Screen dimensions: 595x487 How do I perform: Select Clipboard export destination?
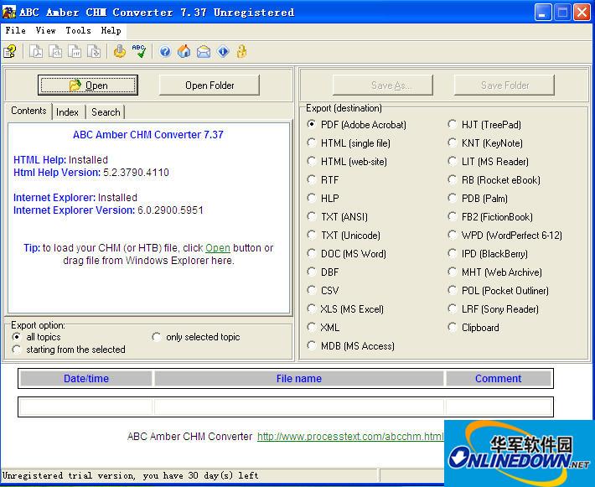coord(473,327)
